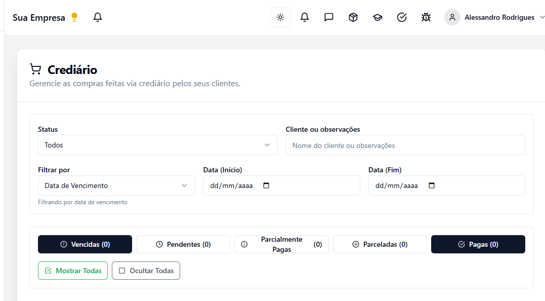Click the Mostrar Todas button
This screenshot has width=545, height=301.
point(72,270)
